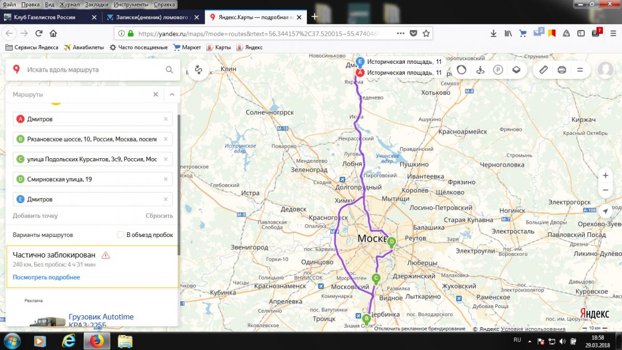Go to the browser home page

coord(53,33)
